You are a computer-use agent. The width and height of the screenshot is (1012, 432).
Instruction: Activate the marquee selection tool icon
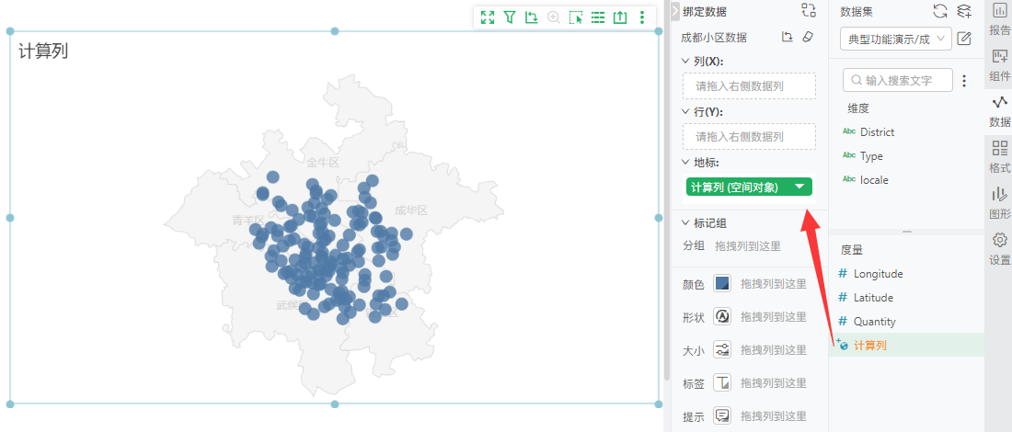coord(576,17)
